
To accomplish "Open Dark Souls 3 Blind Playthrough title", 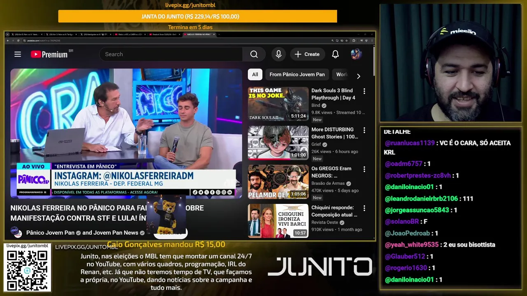I will pyautogui.click(x=333, y=94).
